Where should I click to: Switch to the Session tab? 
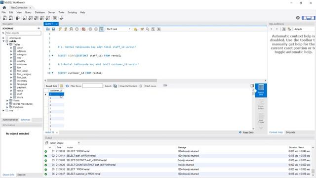pyautogui.click(x=21, y=175)
